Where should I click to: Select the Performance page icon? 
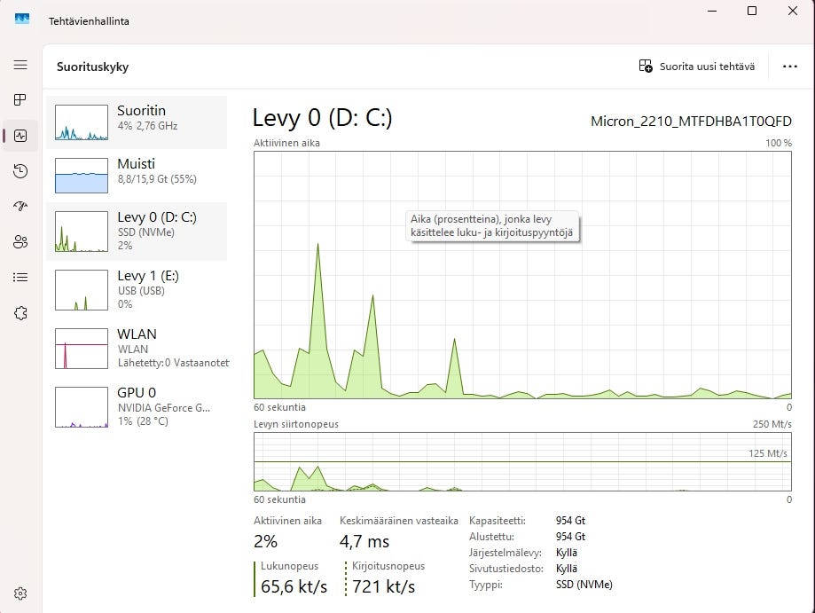click(x=20, y=136)
